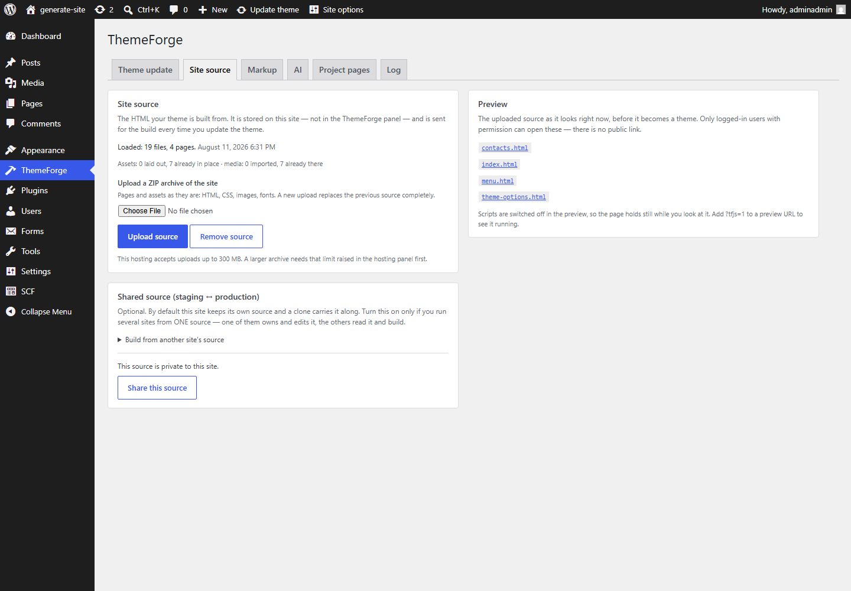This screenshot has height=591, width=851.
Task: Switch to the Markup tab
Action: tap(262, 70)
